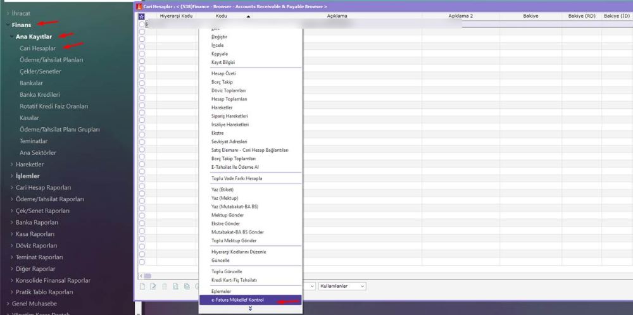The width and height of the screenshot is (633, 315).
Task: Click the Bakiye (RD) column header
Action: [x=582, y=16]
